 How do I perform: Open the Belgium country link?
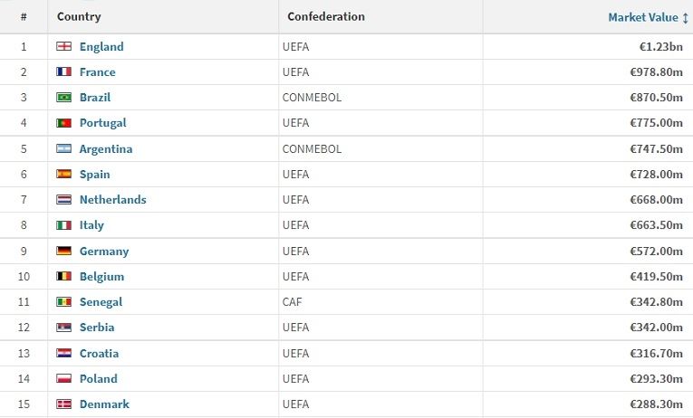coord(101,277)
